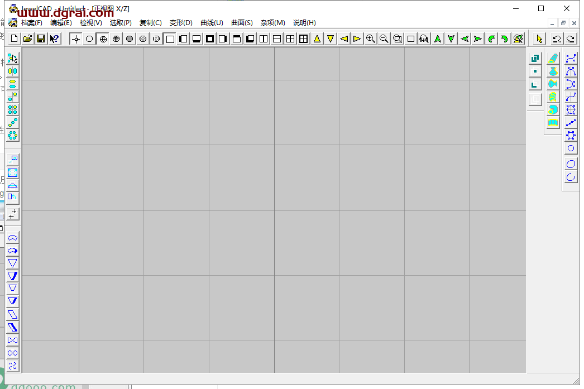
Task: Activate the context help arrow-question icon
Action: pyautogui.click(x=54, y=39)
